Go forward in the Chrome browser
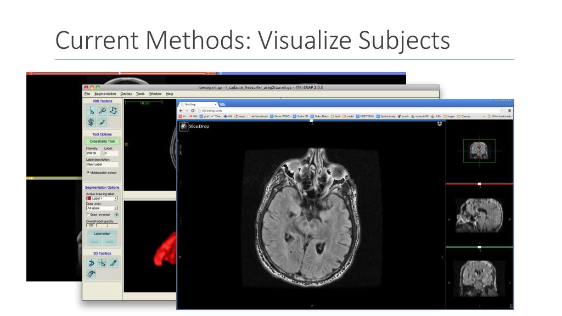Viewport: 562px width, 316px height. [187, 111]
